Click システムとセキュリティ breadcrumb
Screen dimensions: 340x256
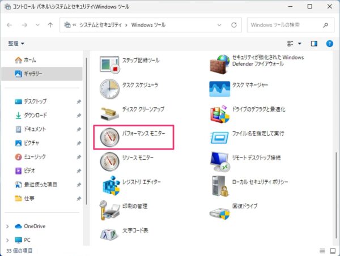100,25
